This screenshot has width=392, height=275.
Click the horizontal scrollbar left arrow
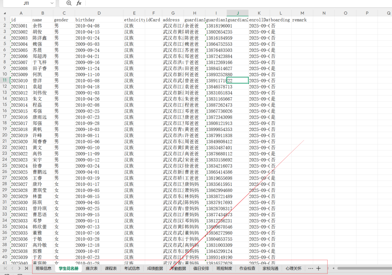coord(333,268)
